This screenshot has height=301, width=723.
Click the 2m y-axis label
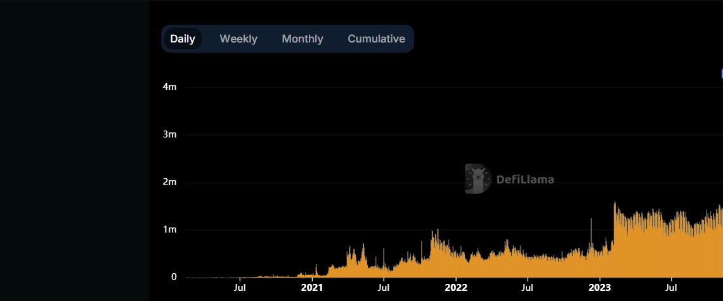[x=169, y=182]
